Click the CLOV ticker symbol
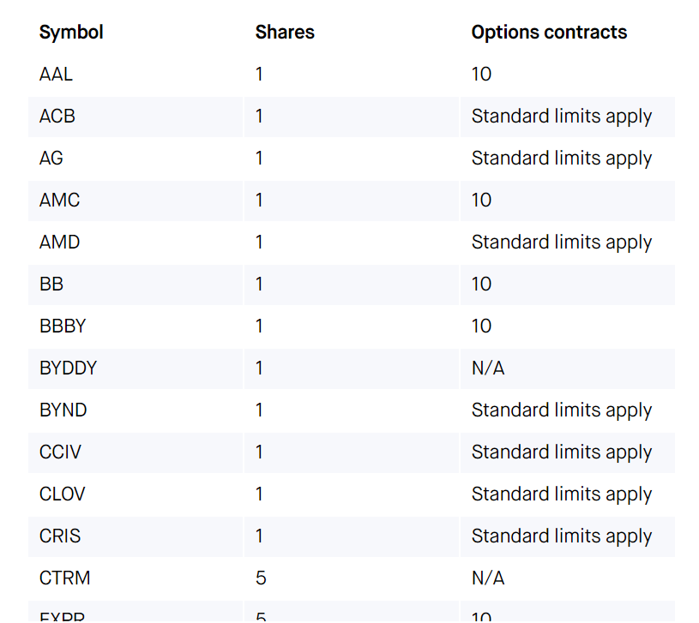The image size is (699, 623). pyautogui.click(x=62, y=494)
